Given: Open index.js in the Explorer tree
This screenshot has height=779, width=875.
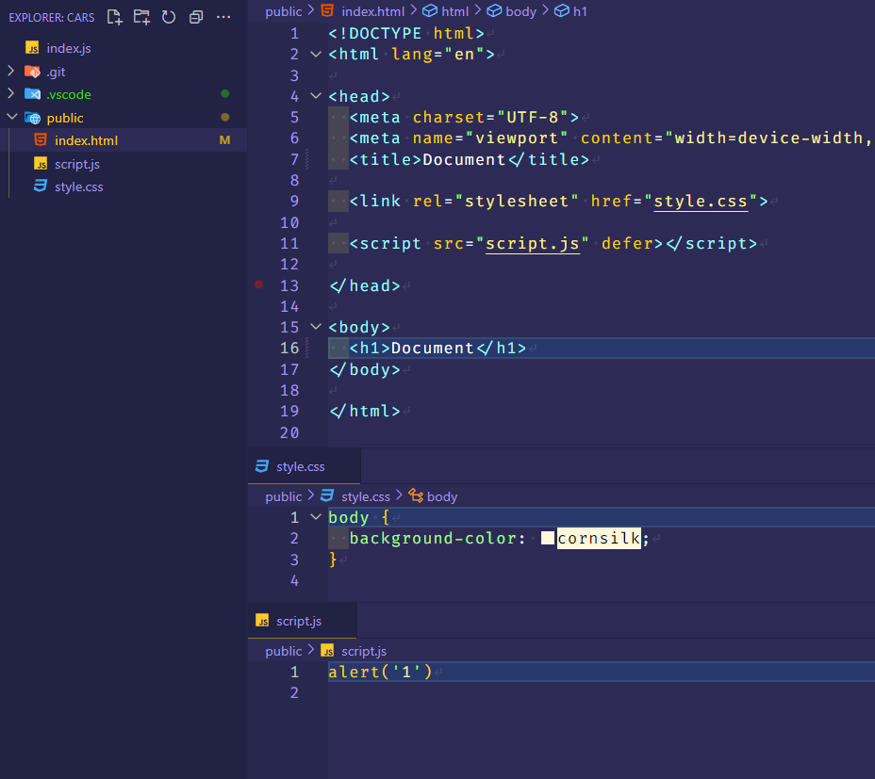Looking at the screenshot, I should pos(69,49).
